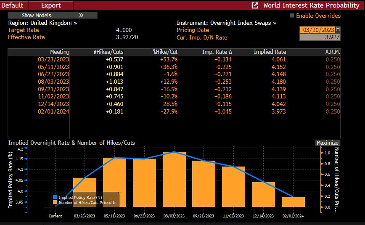
Task: Open the Export menu
Action: (50, 5)
